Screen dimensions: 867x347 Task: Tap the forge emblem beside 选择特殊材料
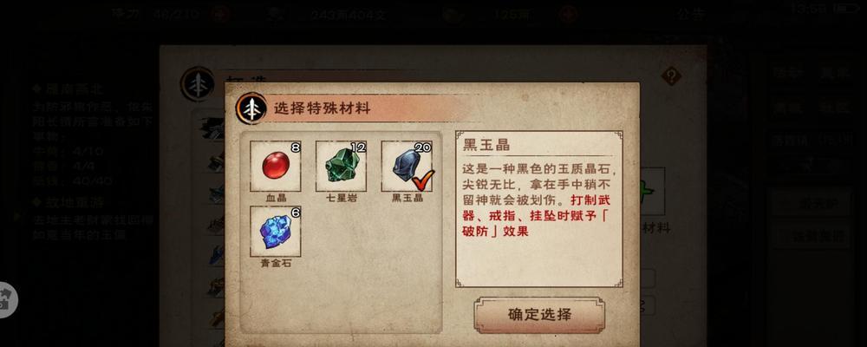[x=251, y=108]
